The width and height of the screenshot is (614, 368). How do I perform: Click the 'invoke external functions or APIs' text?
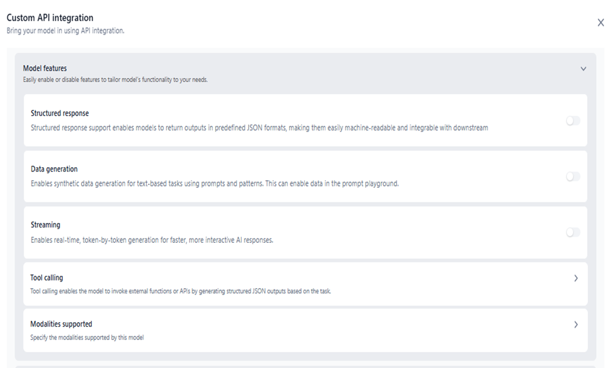(x=180, y=291)
